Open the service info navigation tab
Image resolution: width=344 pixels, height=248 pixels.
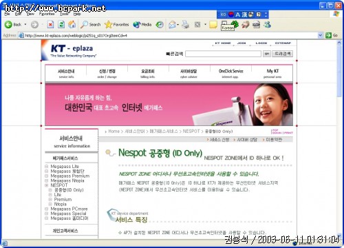click(66, 74)
